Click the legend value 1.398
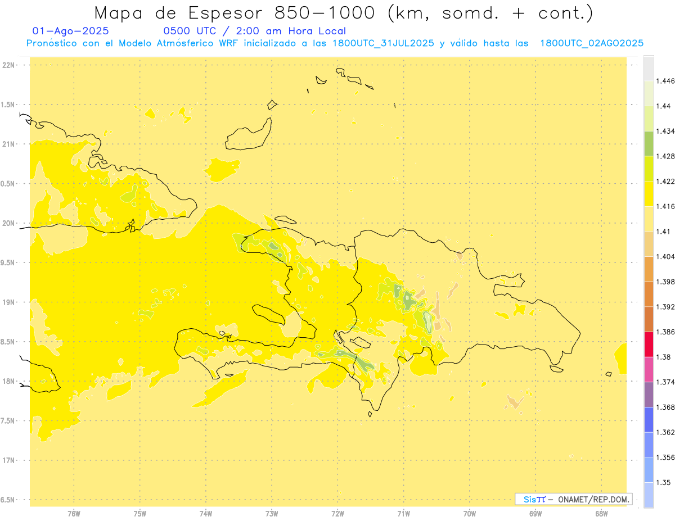675x521 pixels. coord(666,282)
